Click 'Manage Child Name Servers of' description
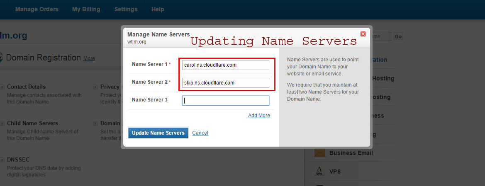This screenshot has height=186, width=485. (43, 132)
